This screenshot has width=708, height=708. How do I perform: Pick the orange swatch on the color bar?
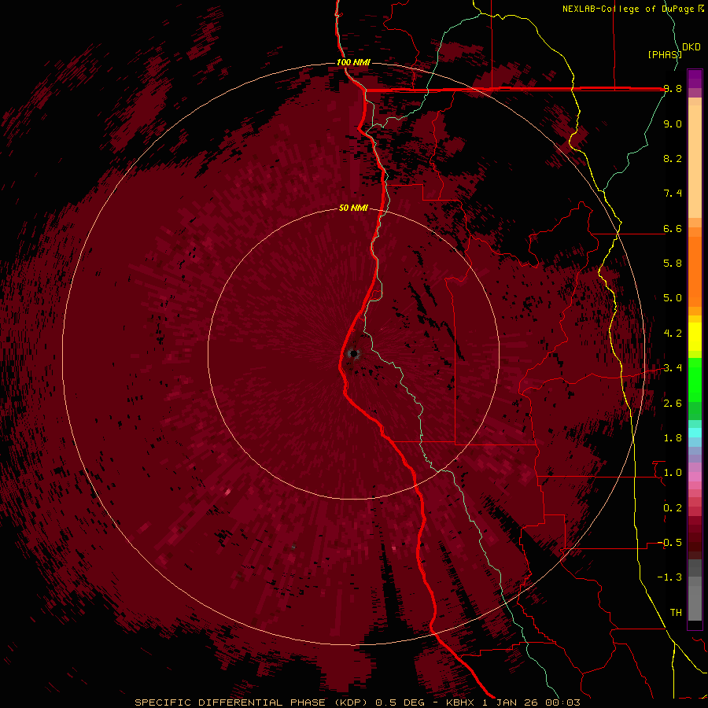tap(695, 271)
